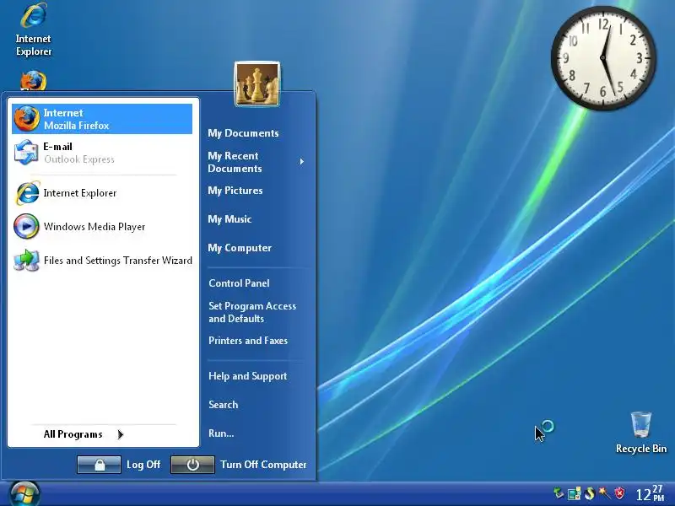Click the Windows Start orb button
The width and height of the screenshot is (675, 506).
pos(24,493)
